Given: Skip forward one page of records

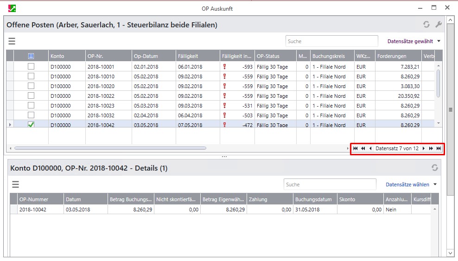Looking at the screenshot, I should [x=431, y=149].
